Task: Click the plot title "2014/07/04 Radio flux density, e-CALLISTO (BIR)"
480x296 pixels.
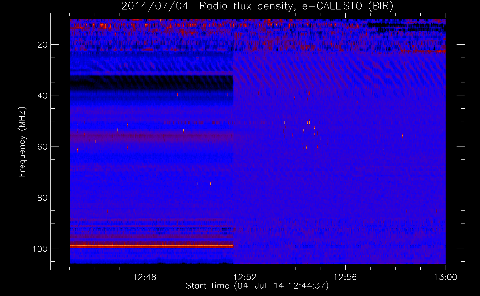Action: [257, 6]
